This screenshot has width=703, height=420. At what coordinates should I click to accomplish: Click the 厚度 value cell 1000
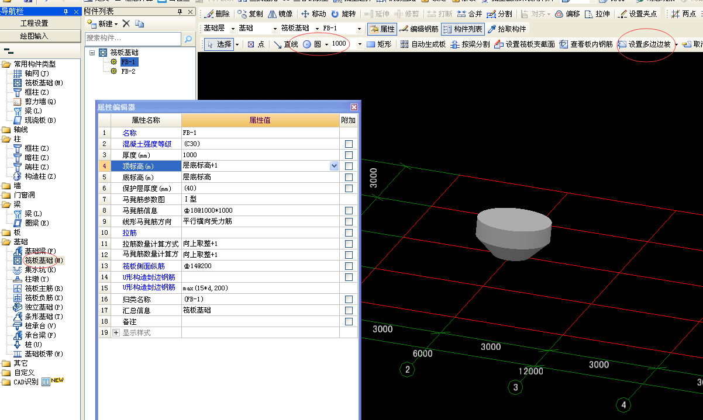tap(260, 155)
